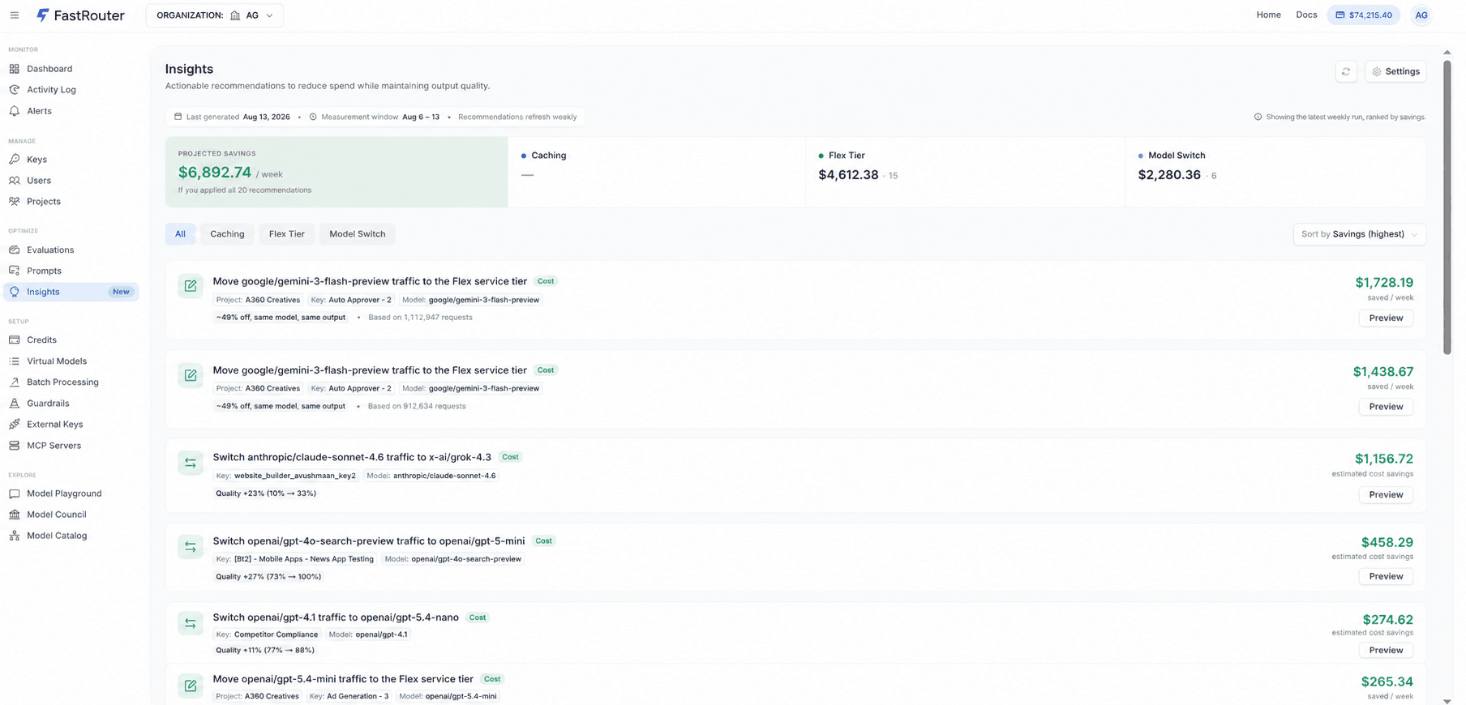Open the Activity Log icon
Viewport: 1466px width, 705px height.
click(15, 90)
